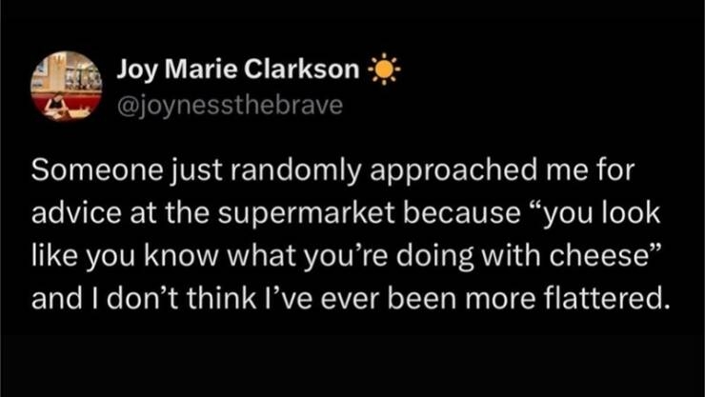Click the word "Someone" starting the tweet
Viewport: 705px width, 397px height.
point(86,172)
